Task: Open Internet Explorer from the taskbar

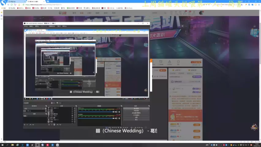Action: pos(18,145)
